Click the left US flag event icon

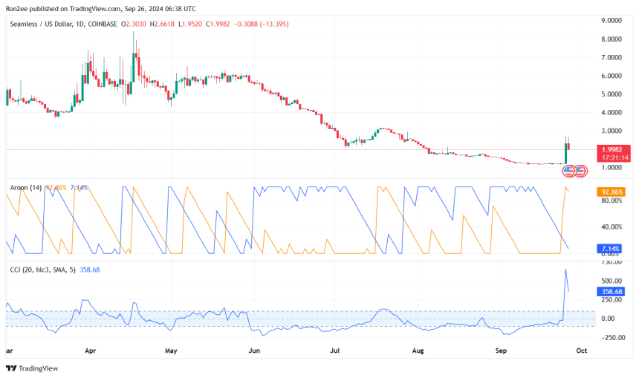pyautogui.click(x=569, y=171)
